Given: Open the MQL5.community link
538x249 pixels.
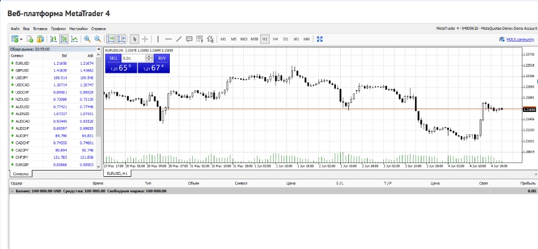Looking at the screenshot, I should [520, 39].
